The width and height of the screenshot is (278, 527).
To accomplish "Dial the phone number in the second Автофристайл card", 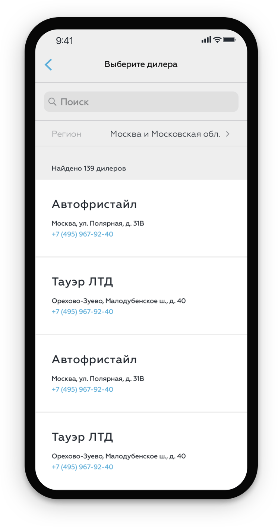I will (x=82, y=389).
